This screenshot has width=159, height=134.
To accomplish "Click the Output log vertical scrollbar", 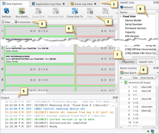I will point(117,114).
